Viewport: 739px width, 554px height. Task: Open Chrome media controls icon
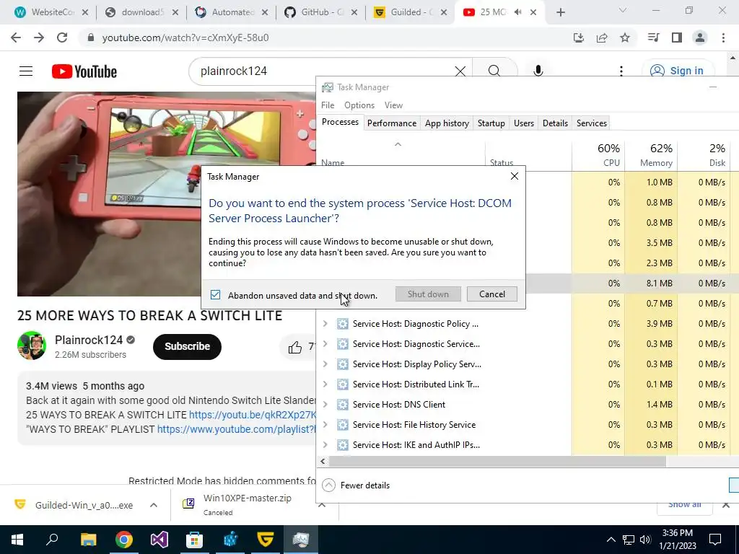654,38
